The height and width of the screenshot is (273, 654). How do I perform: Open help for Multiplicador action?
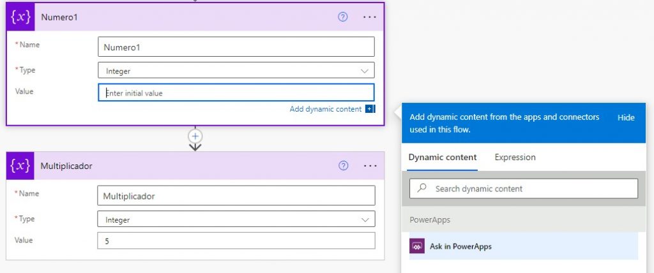(343, 166)
